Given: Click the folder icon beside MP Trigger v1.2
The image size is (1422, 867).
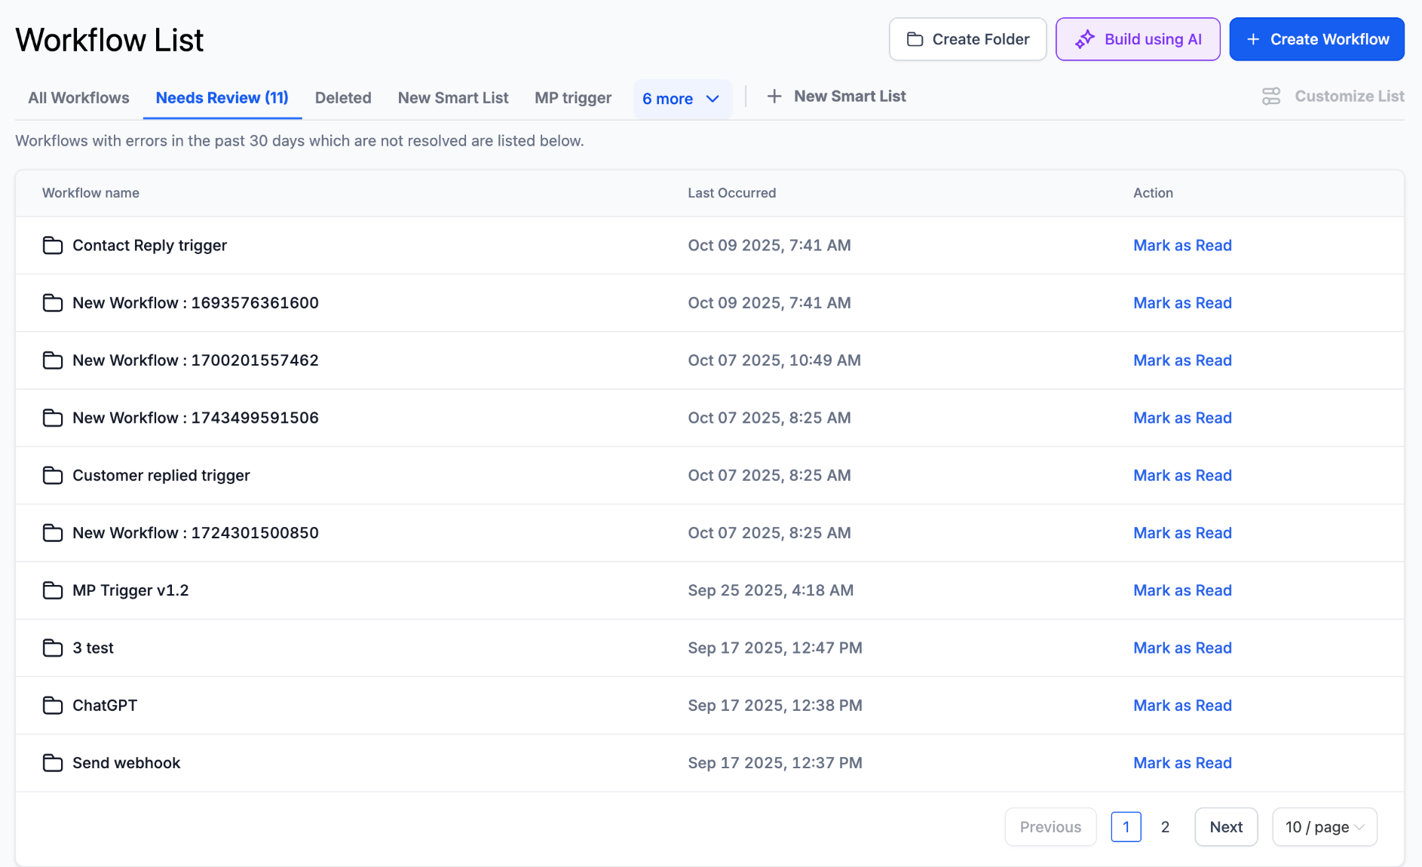Looking at the screenshot, I should coord(53,590).
